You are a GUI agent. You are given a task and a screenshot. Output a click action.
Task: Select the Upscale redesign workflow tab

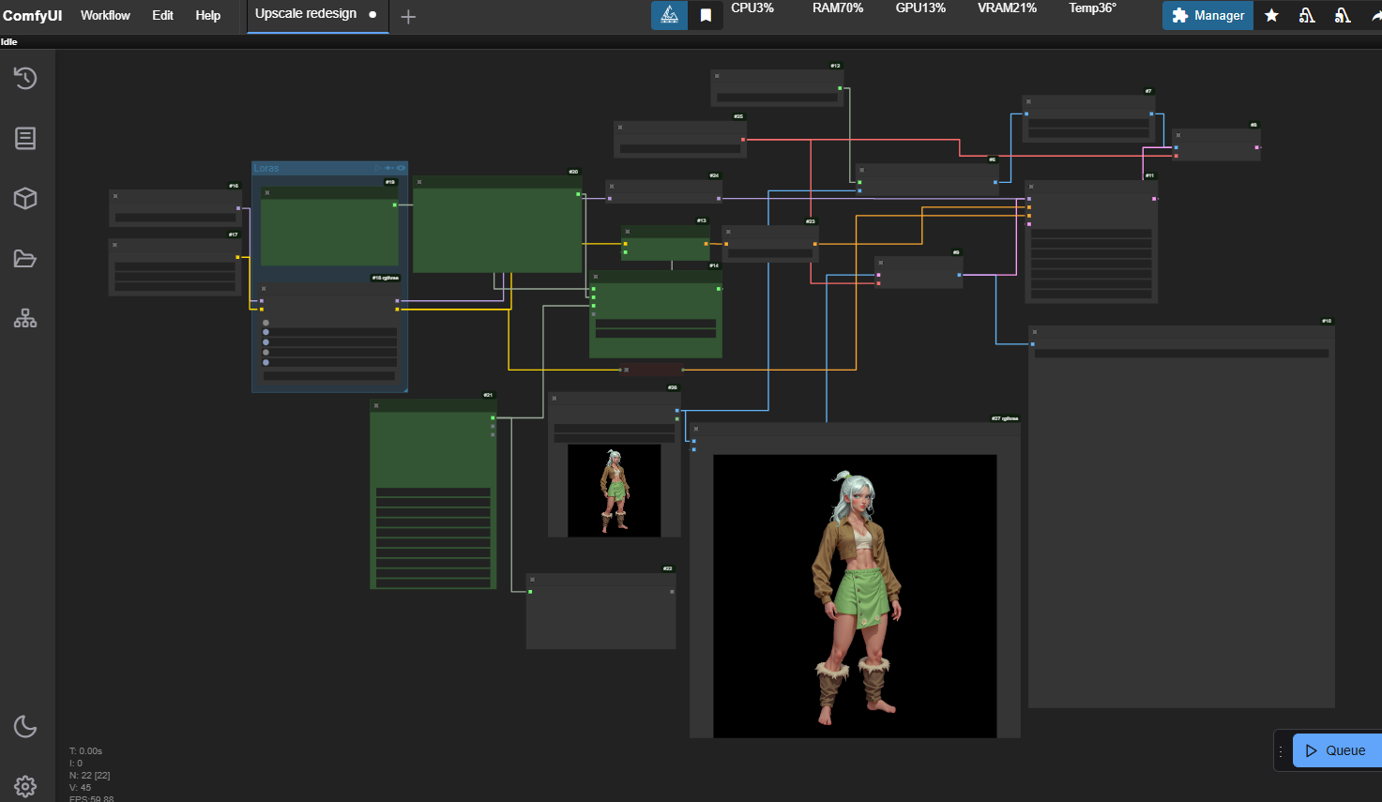click(x=306, y=14)
